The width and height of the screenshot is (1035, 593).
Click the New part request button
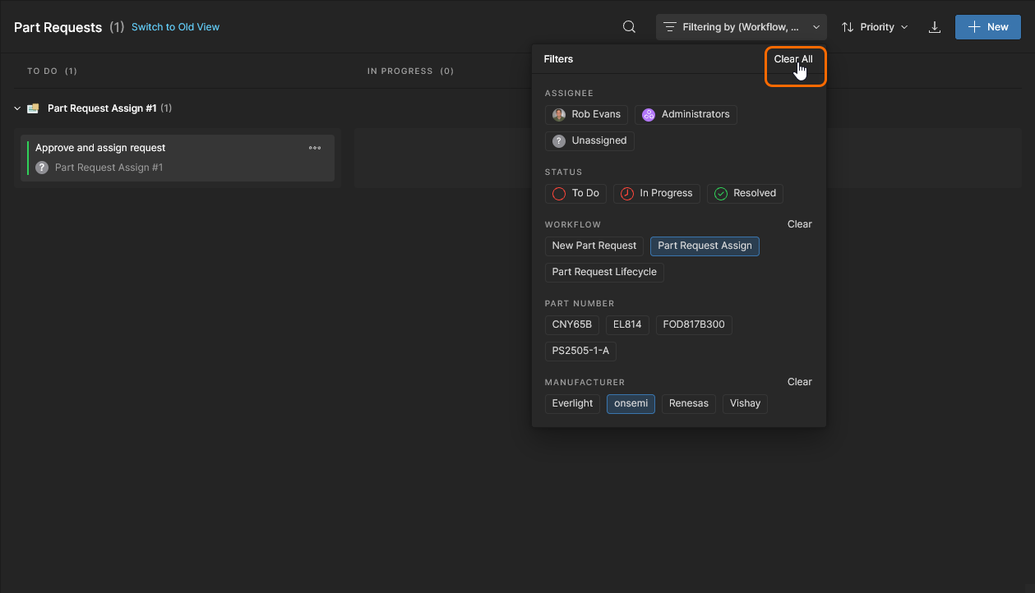pos(987,27)
